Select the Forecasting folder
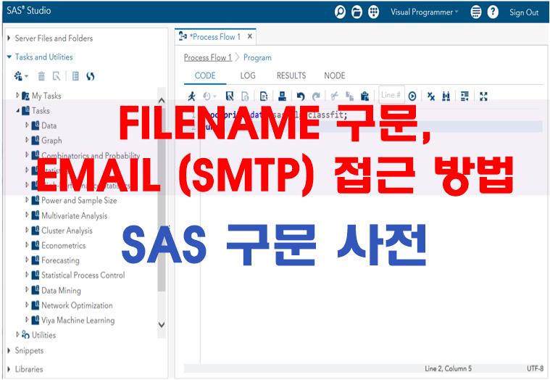 (x=60, y=260)
